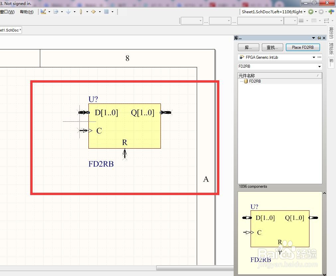Image resolution: width=336 pixels, height=276 pixels.
Task: Click the green navigate back icon
Action: [x=311, y=12]
